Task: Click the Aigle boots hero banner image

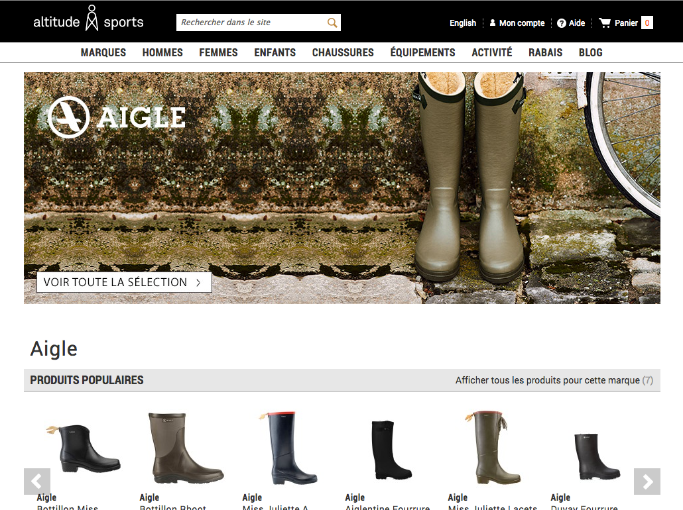Action: [342, 188]
